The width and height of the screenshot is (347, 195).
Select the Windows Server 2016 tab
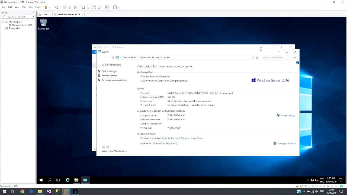point(69,14)
